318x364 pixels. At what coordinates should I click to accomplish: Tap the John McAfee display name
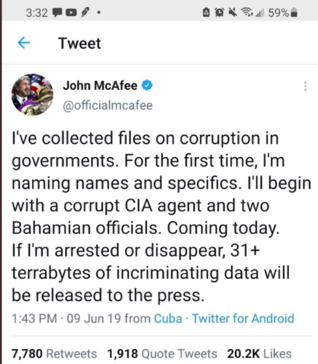100,85
